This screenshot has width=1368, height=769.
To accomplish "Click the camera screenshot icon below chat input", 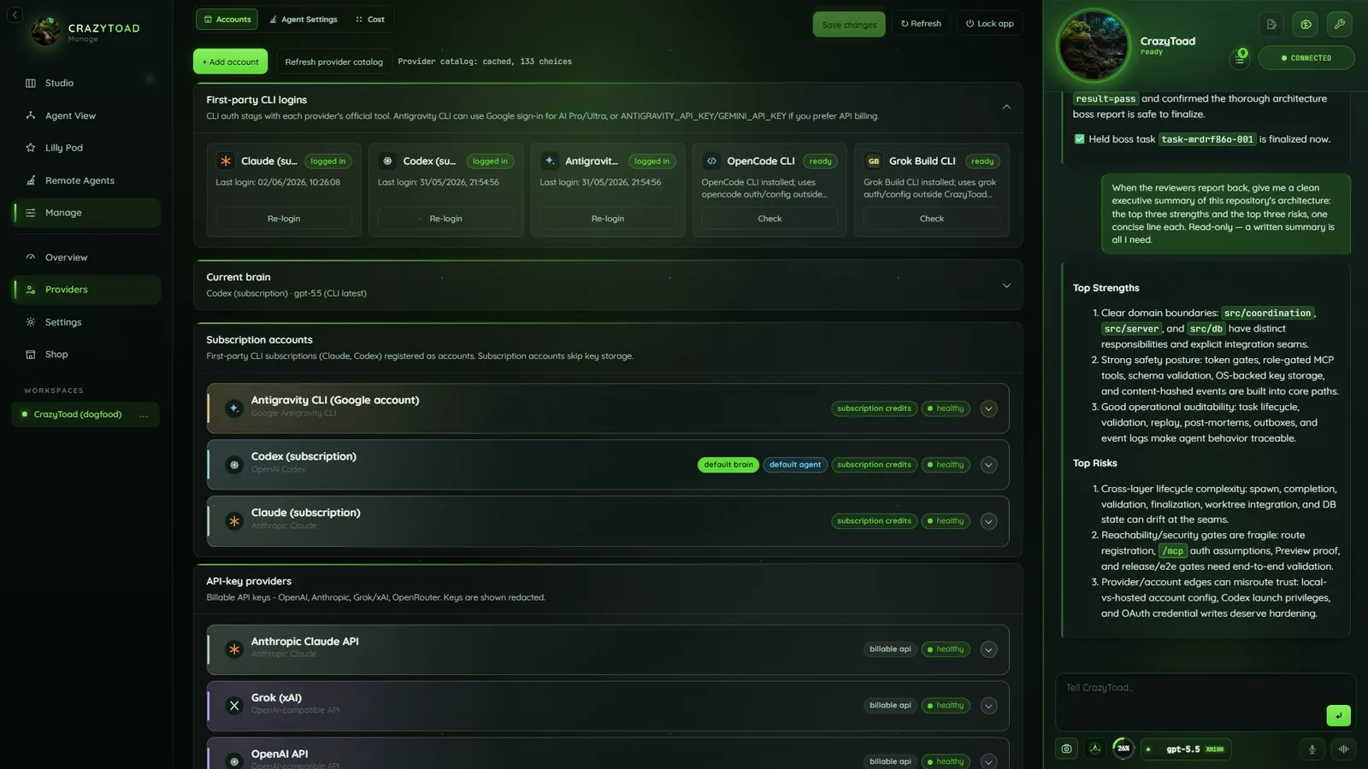I will click(1066, 748).
